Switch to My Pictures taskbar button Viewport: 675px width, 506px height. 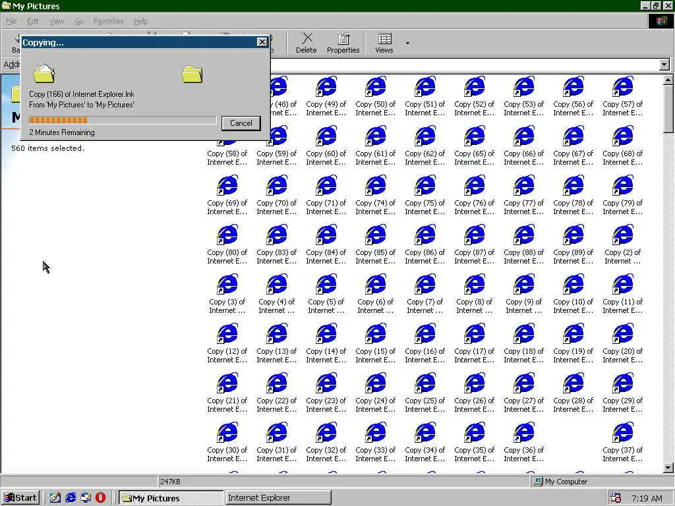tap(171, 498)
